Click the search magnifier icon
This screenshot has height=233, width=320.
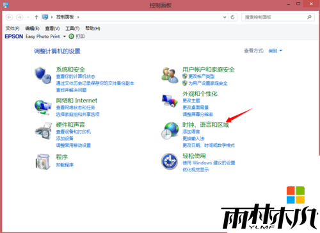309,17
